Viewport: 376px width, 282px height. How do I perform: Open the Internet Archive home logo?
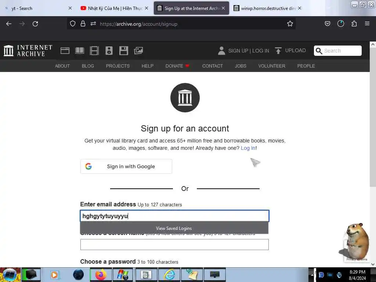pos(28,51)
